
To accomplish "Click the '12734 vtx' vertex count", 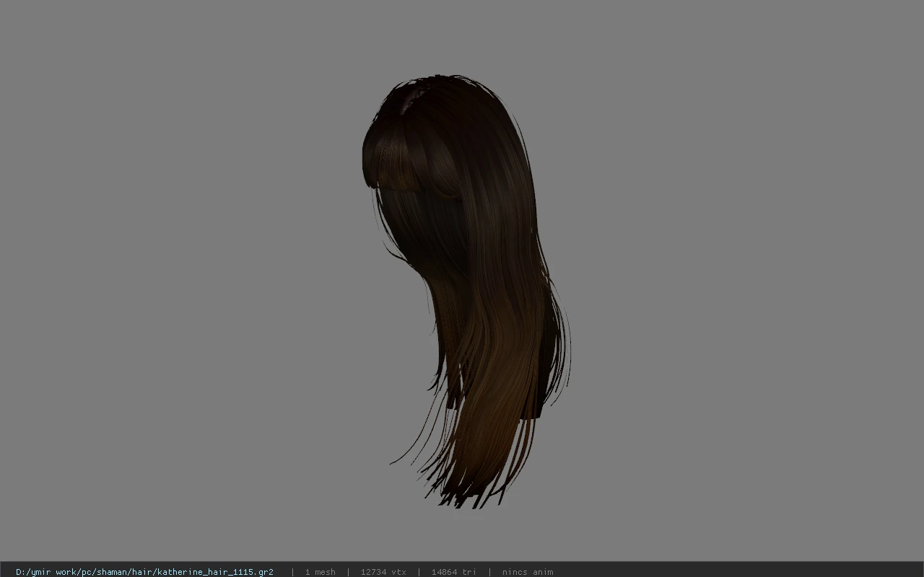I will coord(383,572).
